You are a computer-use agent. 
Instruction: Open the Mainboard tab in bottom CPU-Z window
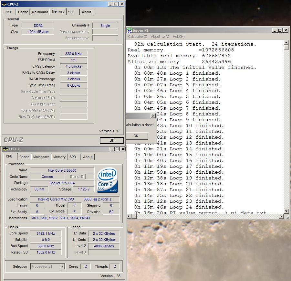pos(41,157)
